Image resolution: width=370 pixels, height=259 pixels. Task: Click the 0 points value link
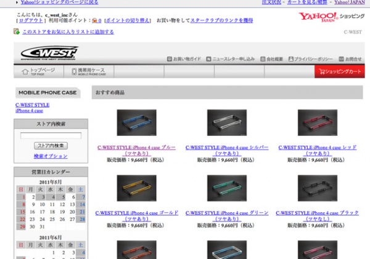[100, 20]
